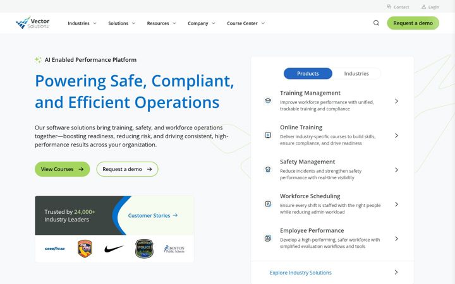Click the Employee Performance icon

[268, 239]
